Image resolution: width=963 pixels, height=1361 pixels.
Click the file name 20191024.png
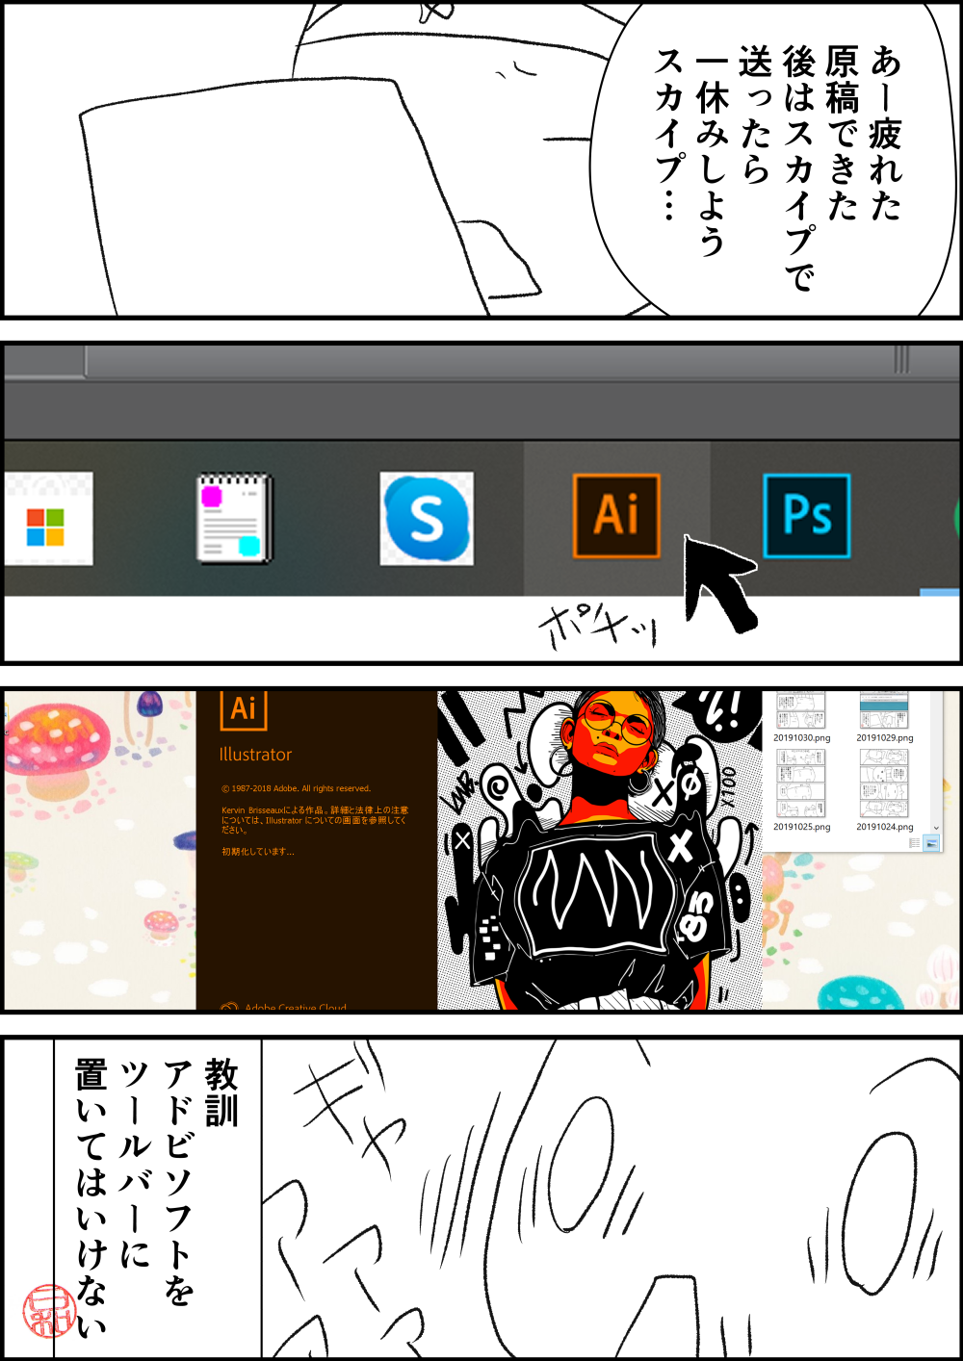coord(885,827)
